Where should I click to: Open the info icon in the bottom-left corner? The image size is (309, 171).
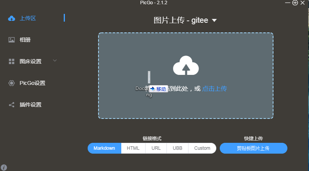pyautogui.click(x=4, y=167)
